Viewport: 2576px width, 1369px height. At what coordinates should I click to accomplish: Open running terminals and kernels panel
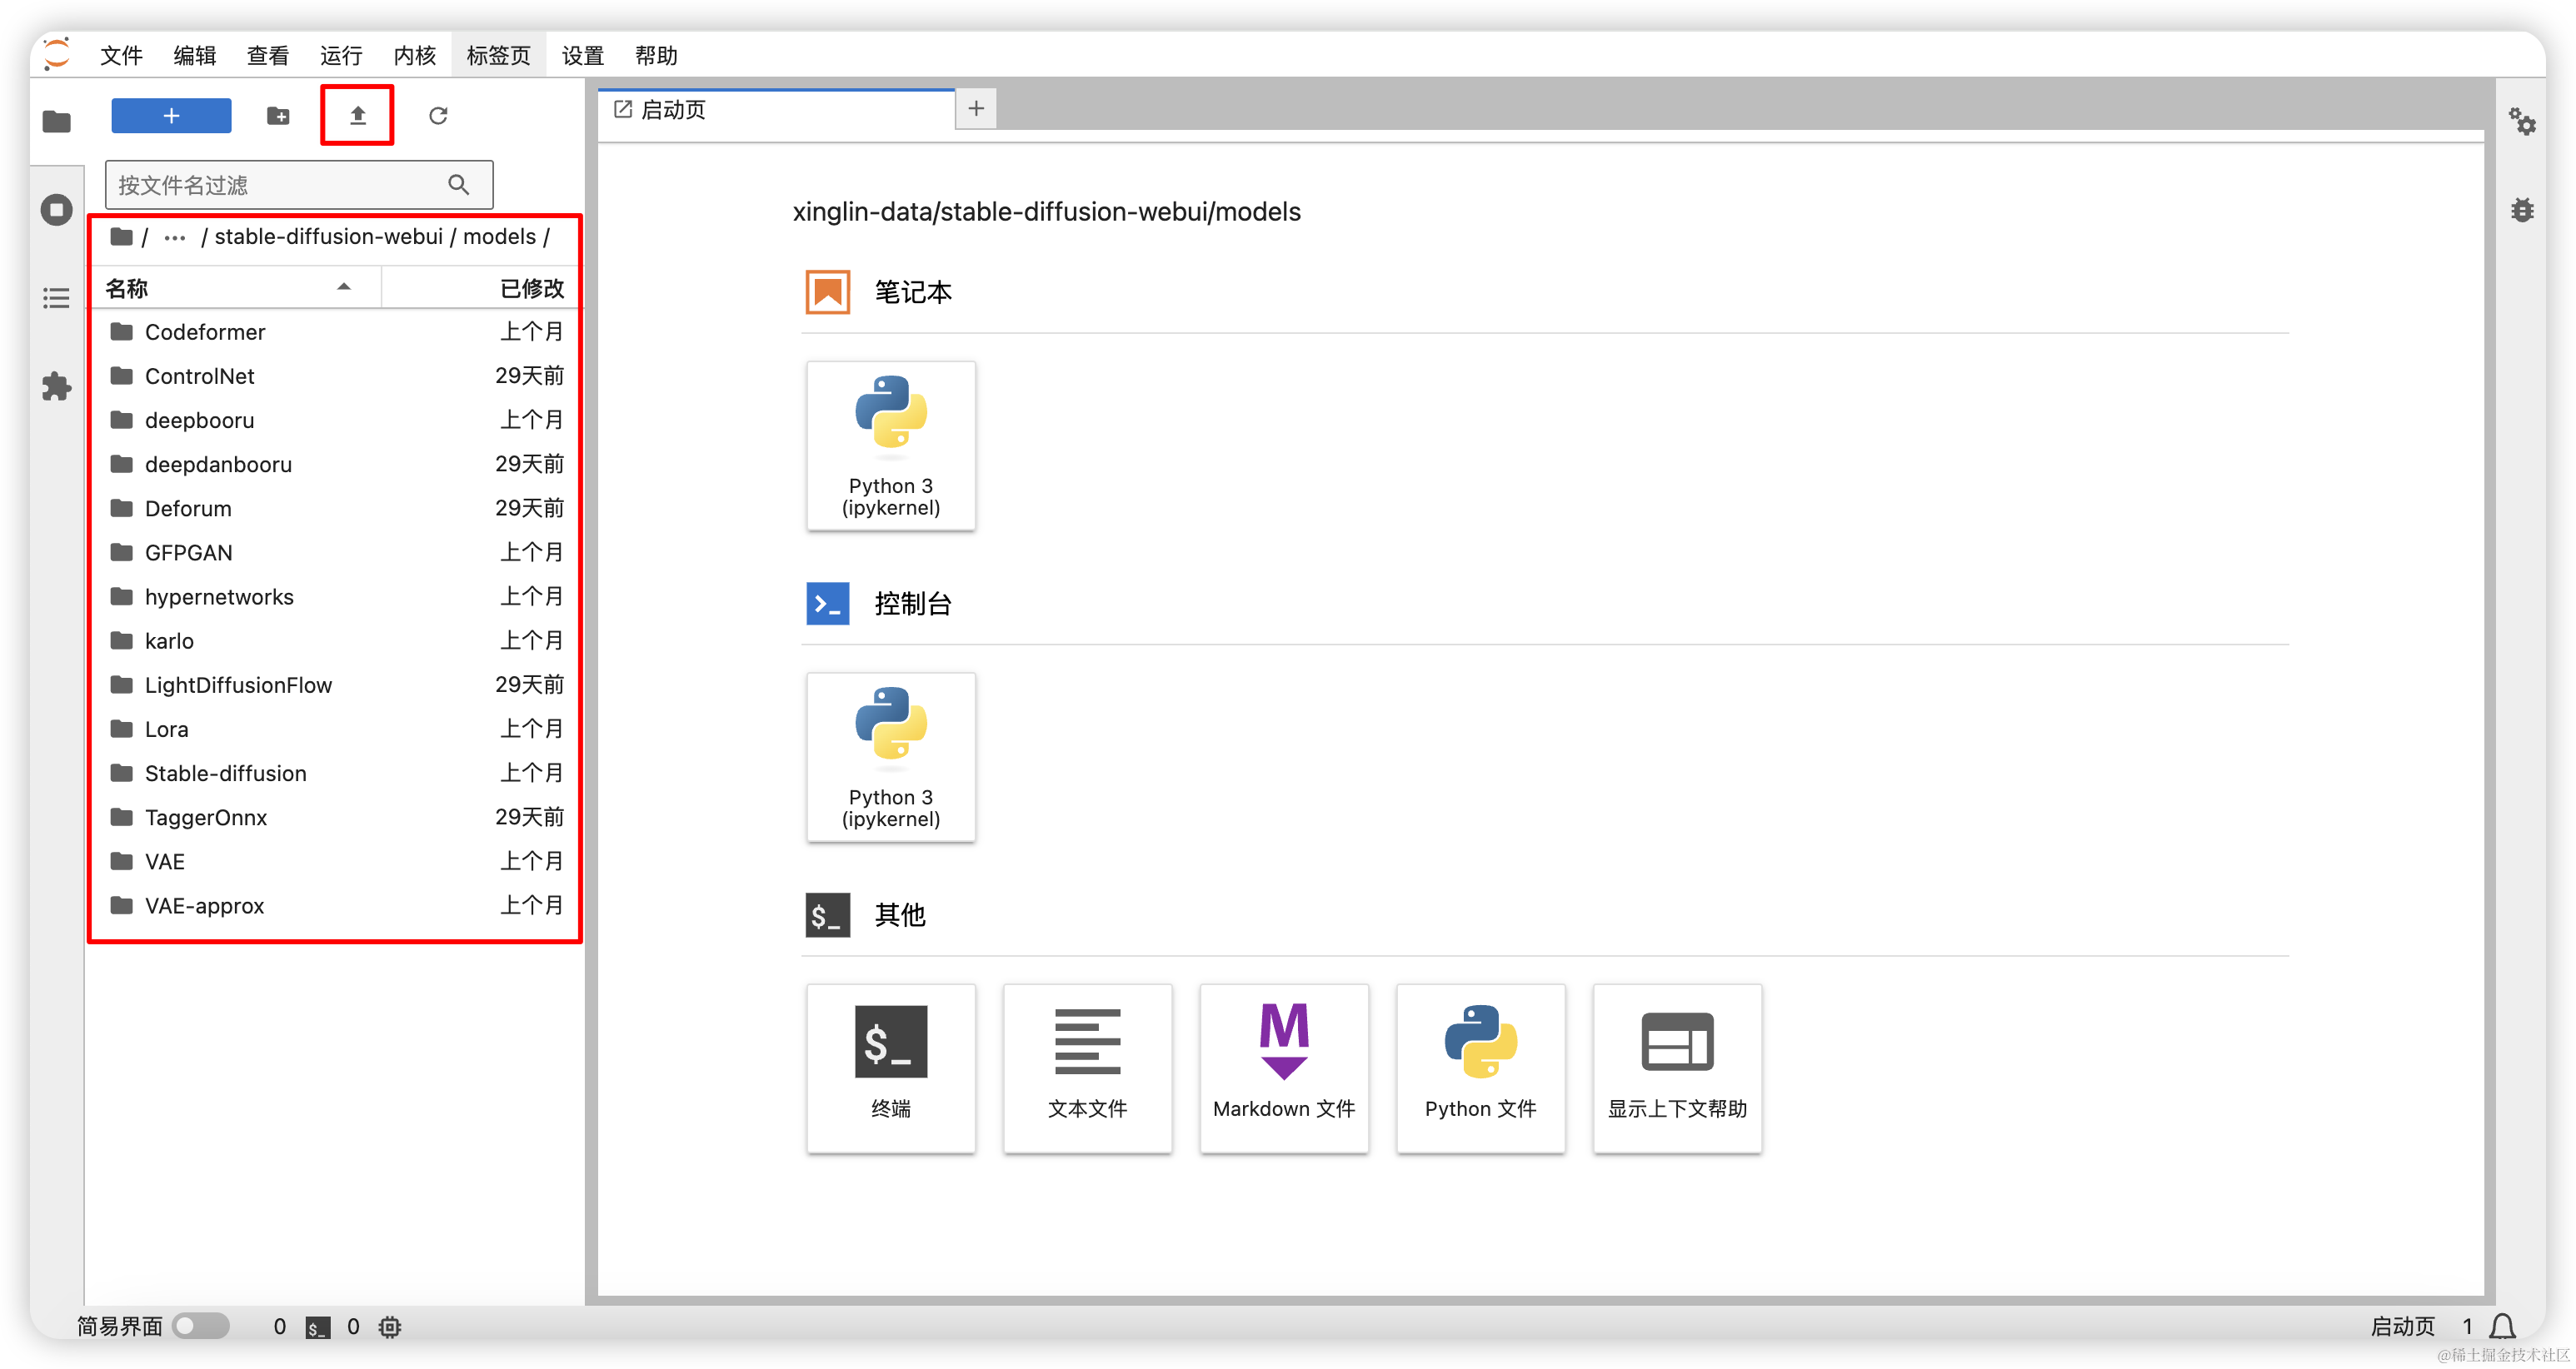coord(57,210)
